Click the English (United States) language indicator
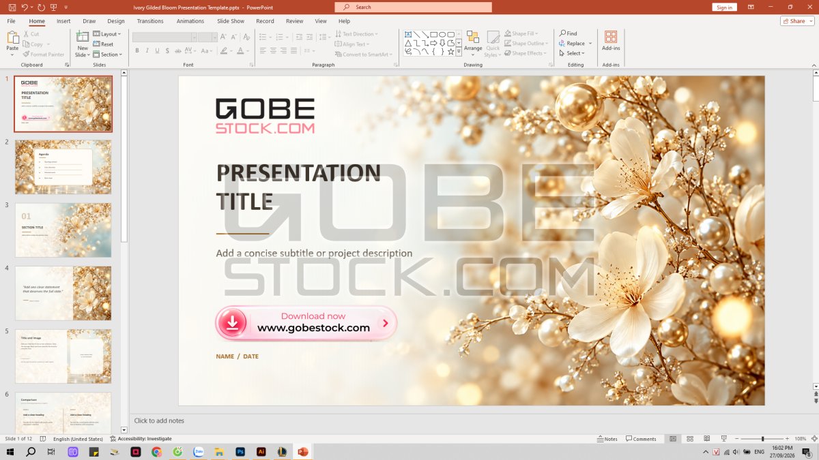The image size is (819, 460). [78, 439]
